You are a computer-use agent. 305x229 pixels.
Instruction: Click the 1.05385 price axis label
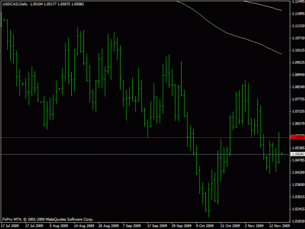[x=298, y=148]
